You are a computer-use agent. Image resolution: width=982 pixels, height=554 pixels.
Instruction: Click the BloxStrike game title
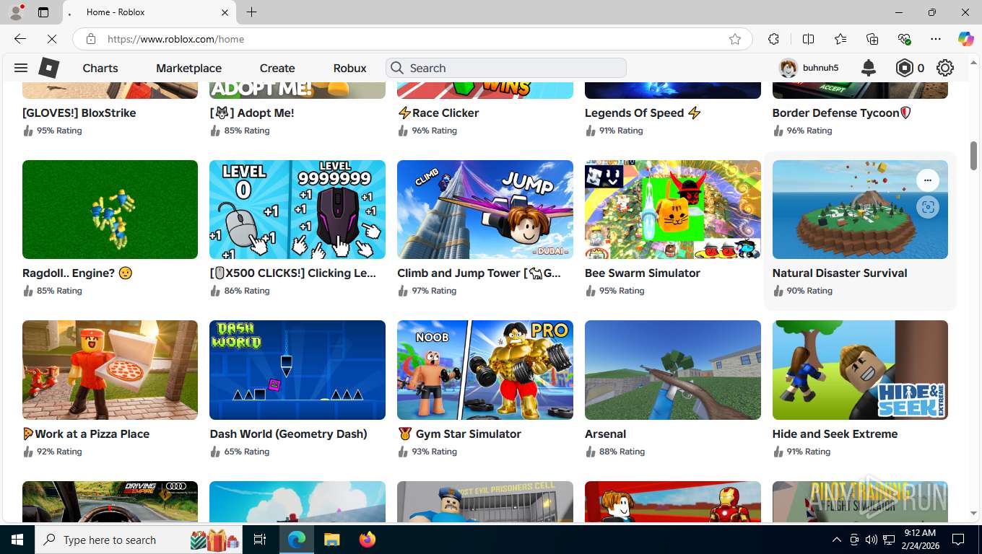pyautogui.click(x=79, y=113)
